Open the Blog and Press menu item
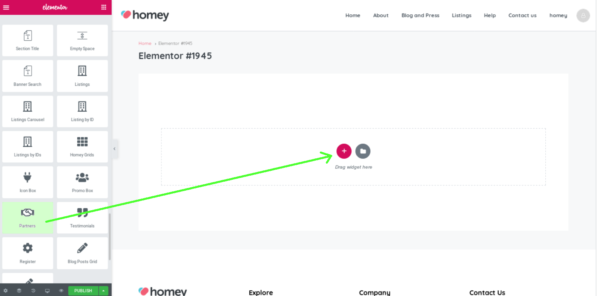This screenshot has height=296, width=597. point(420,15)
